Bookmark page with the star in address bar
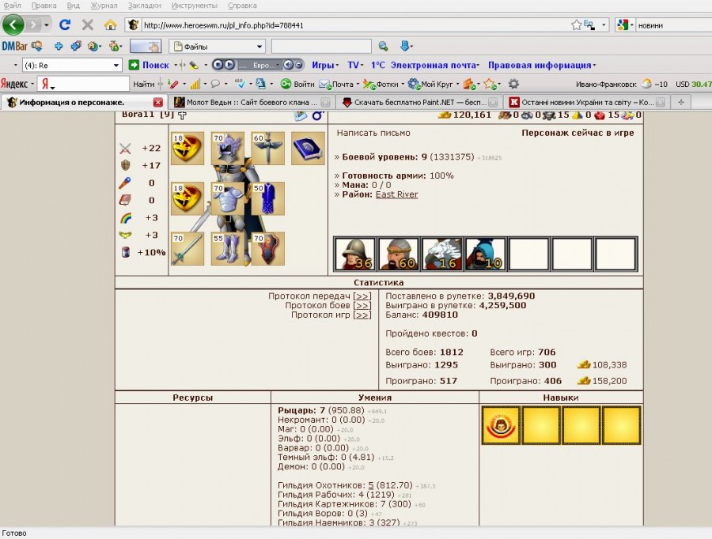Viewport: 712px width, 539px height. coord(576,25)
